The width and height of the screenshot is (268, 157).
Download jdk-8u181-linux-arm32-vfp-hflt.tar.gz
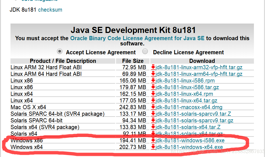[x=199, y=67]
